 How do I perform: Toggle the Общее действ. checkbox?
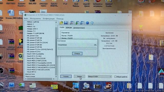[x=115, y=77]
